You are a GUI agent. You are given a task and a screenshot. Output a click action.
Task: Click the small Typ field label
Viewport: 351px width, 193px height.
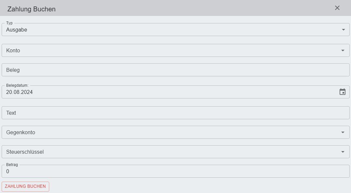[x=9, y=23]
